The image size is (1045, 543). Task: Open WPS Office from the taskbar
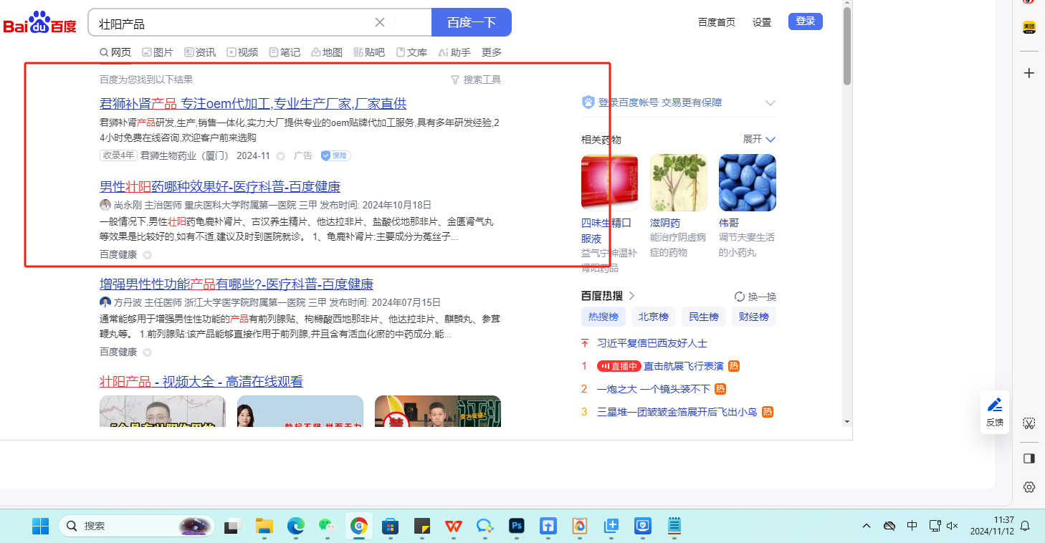point(454,526)
